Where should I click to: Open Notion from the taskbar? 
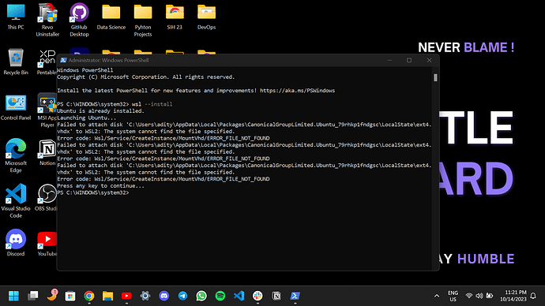[276, 296]
